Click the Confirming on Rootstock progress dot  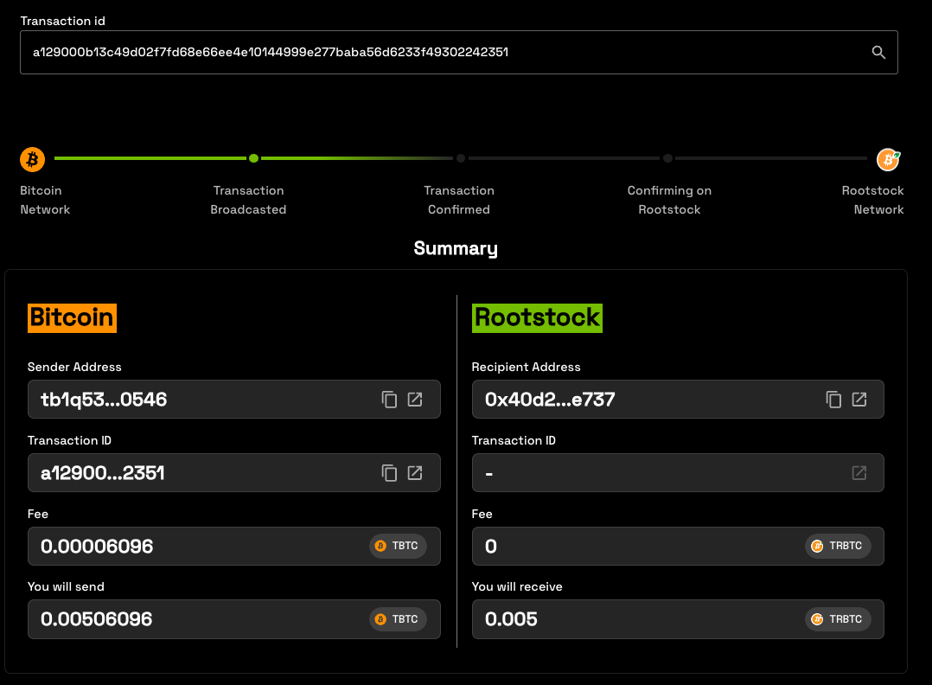click(667, 158)
